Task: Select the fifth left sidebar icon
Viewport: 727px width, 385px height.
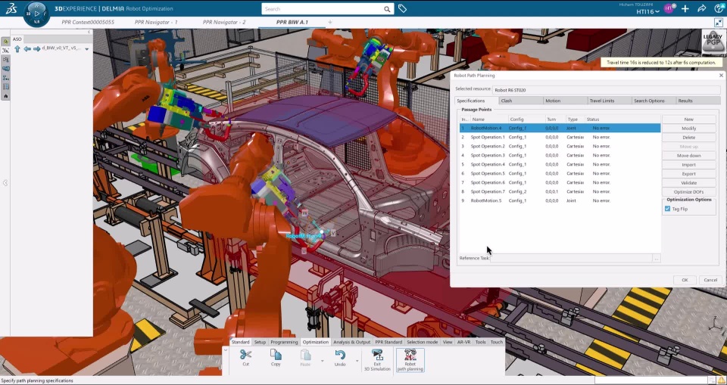Action: point(5,77)
